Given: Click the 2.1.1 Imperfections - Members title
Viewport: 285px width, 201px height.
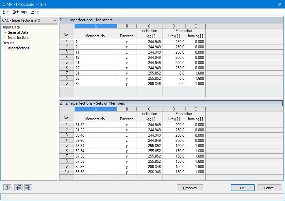Looking at the screenshot, I should coord(86,20).
